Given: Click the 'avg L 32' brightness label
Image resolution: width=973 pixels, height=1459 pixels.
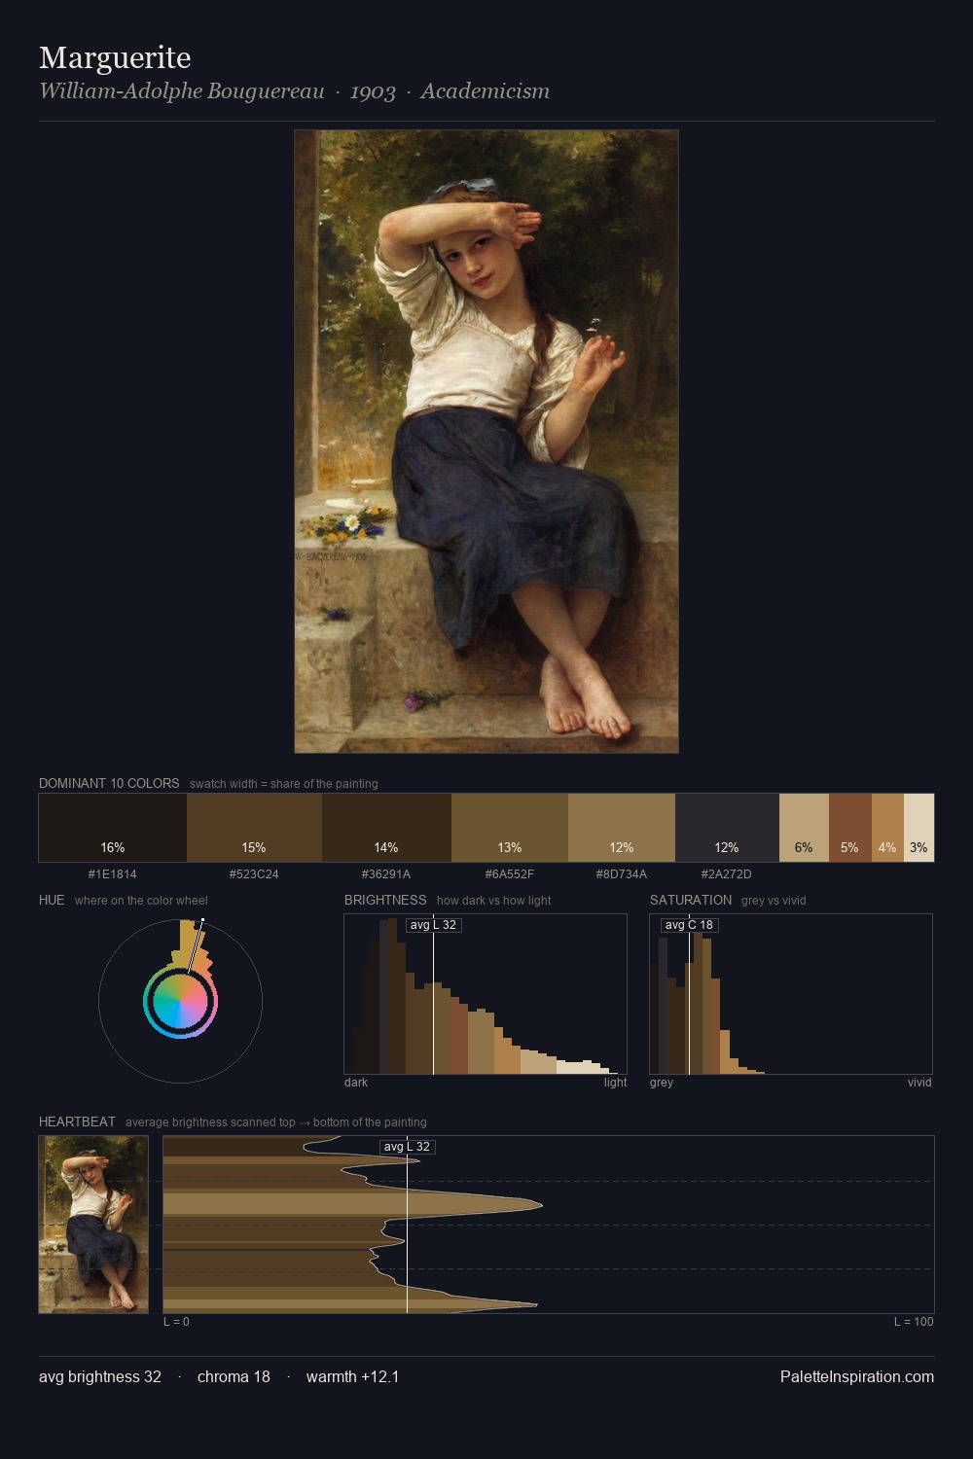Looking at the screenshot, I should pyautogui.click(x=433, y=925).
